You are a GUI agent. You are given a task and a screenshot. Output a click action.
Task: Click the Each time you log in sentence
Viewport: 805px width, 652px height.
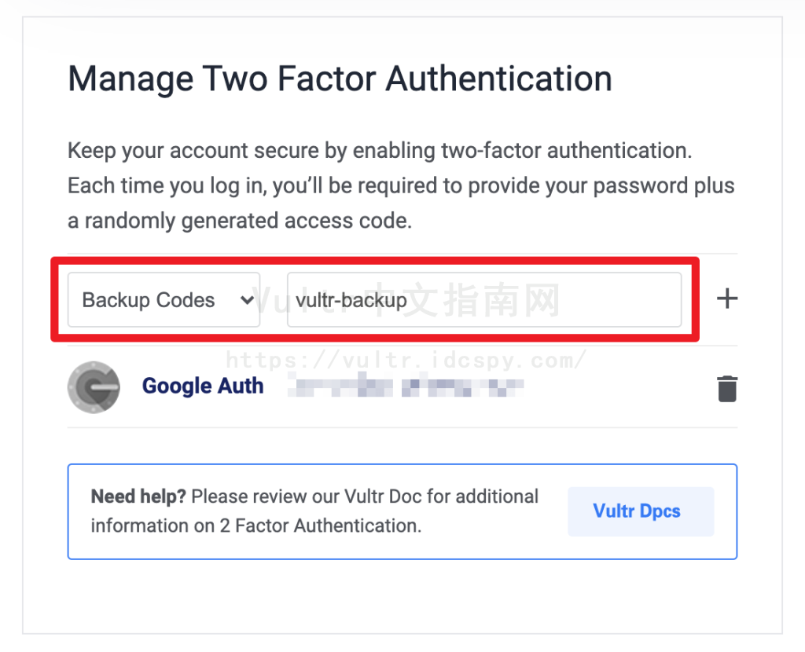point(400,186)
